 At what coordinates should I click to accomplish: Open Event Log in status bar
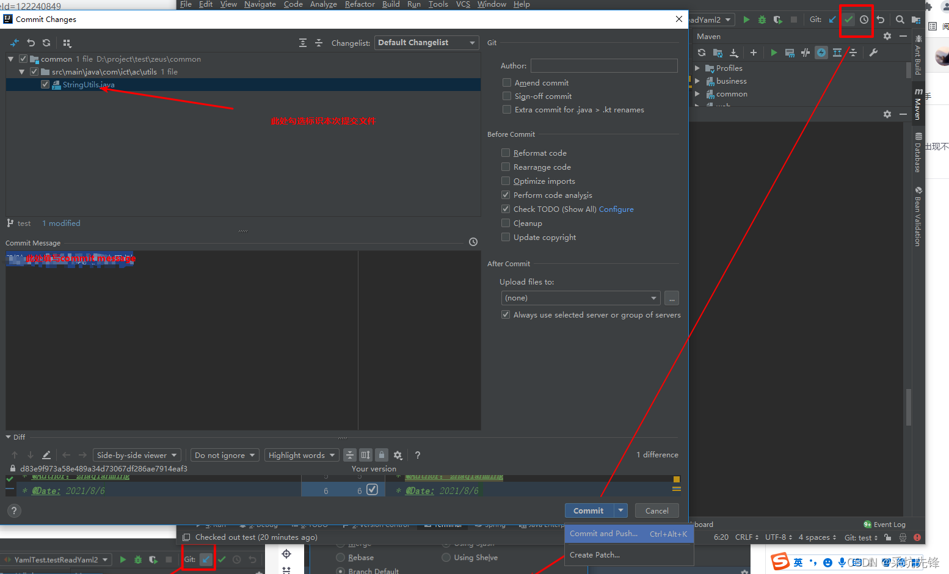[x=885, y=525]
